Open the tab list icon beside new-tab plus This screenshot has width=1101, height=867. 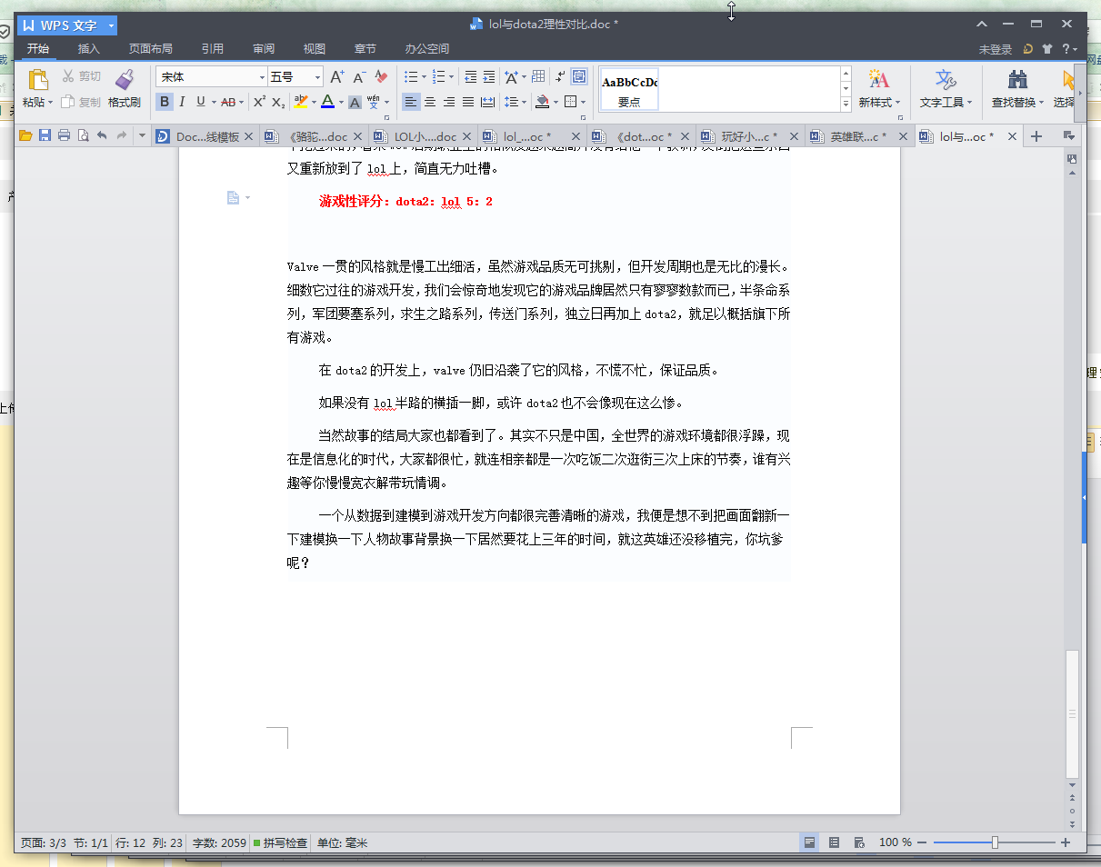tap(1068, 136)
